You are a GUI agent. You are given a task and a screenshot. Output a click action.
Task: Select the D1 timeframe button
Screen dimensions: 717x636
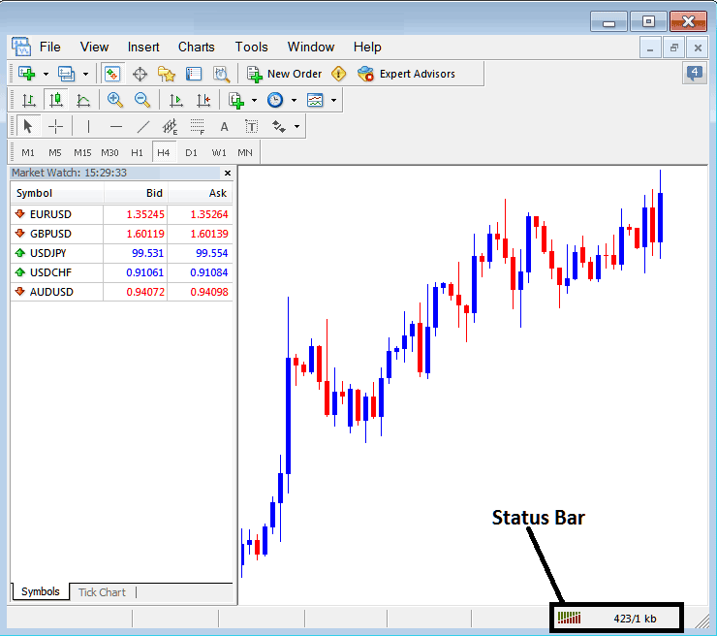191,152
